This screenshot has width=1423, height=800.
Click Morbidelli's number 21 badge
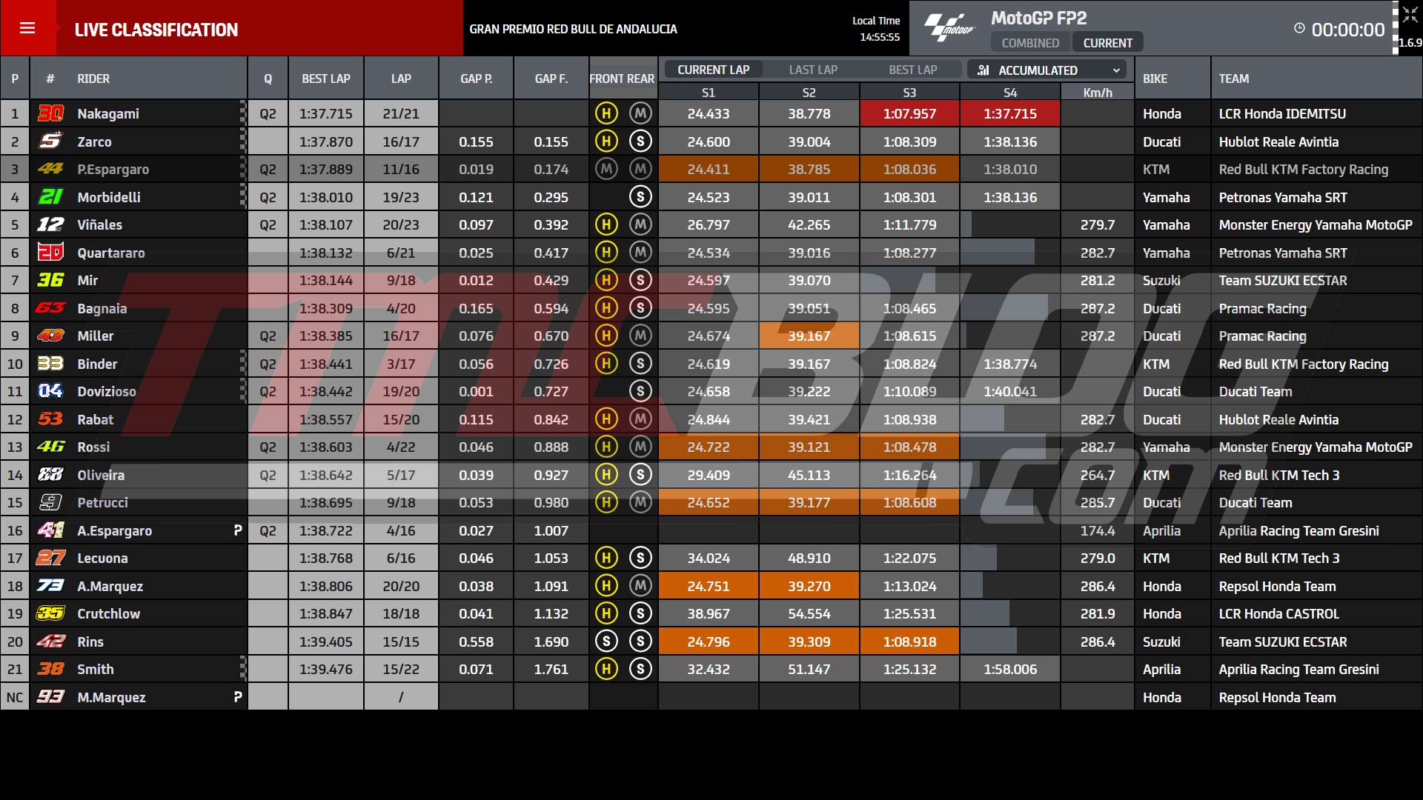(50, 196)
